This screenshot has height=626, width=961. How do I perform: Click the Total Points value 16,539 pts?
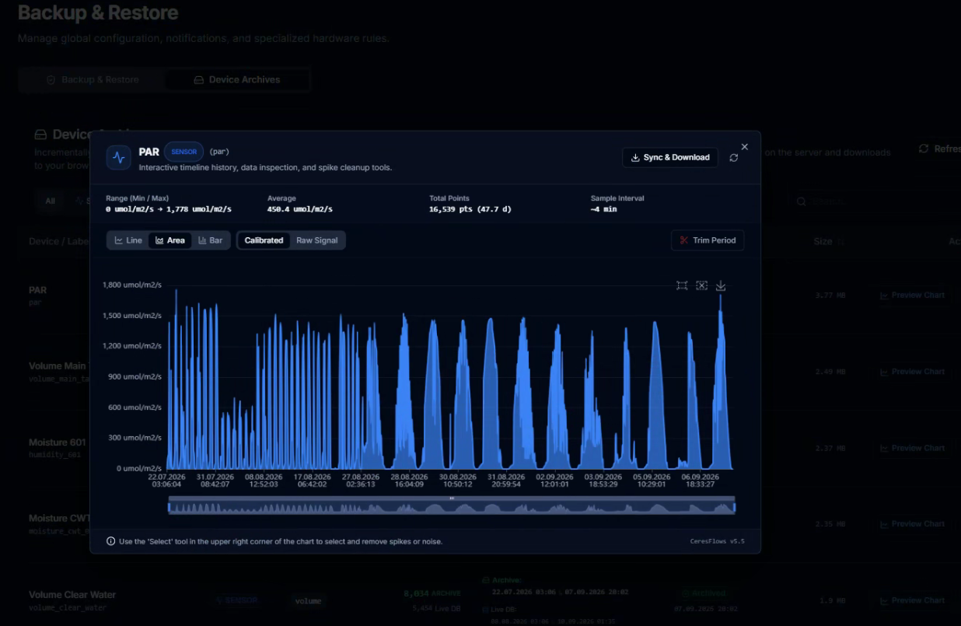click(470, 209)
